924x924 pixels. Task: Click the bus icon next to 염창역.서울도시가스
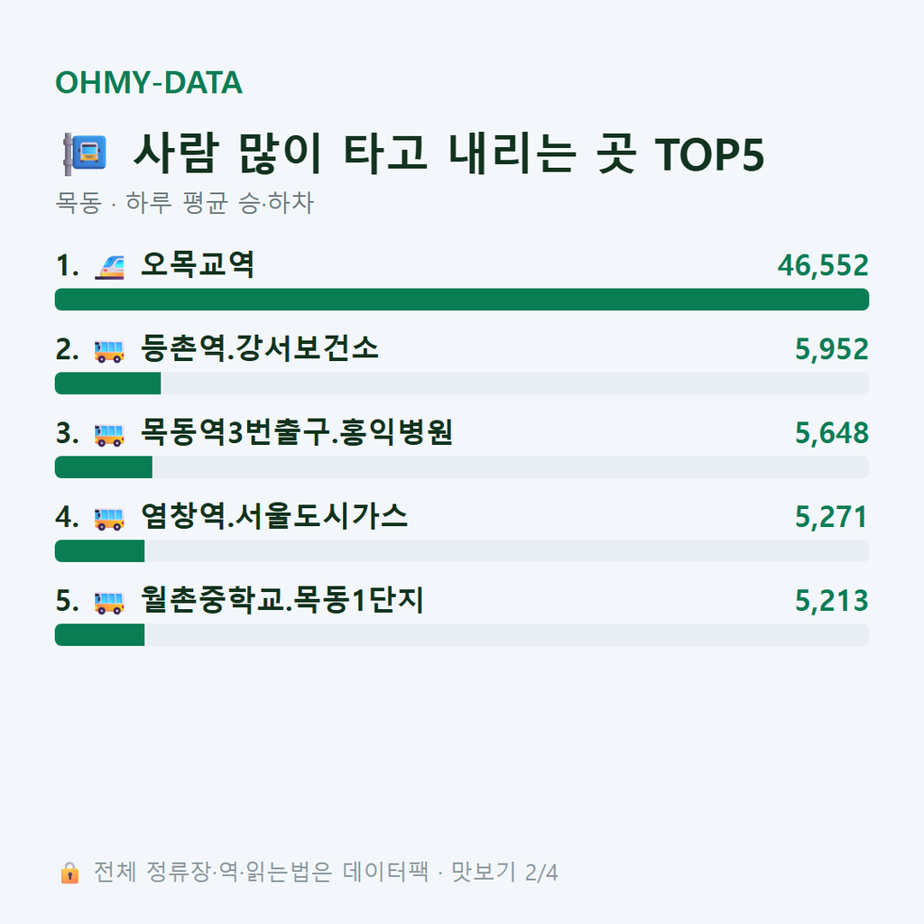point(109,519)
